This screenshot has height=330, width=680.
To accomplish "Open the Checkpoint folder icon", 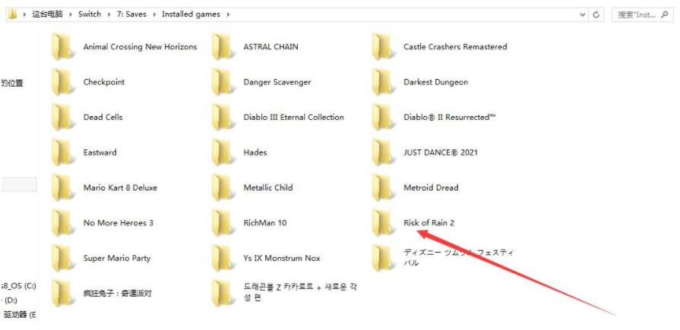I will coord(63,82).
